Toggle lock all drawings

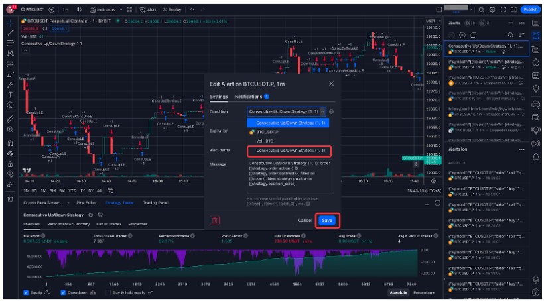pos(10,164)
